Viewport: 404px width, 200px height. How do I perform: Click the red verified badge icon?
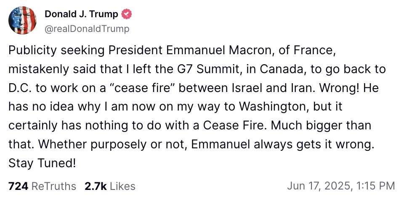[x=126, y=14]
